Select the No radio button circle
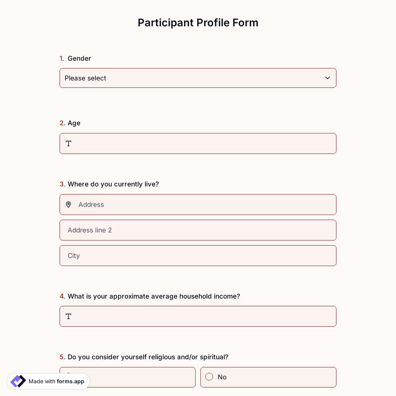This screenshot has height=396, width=396. 209,377
